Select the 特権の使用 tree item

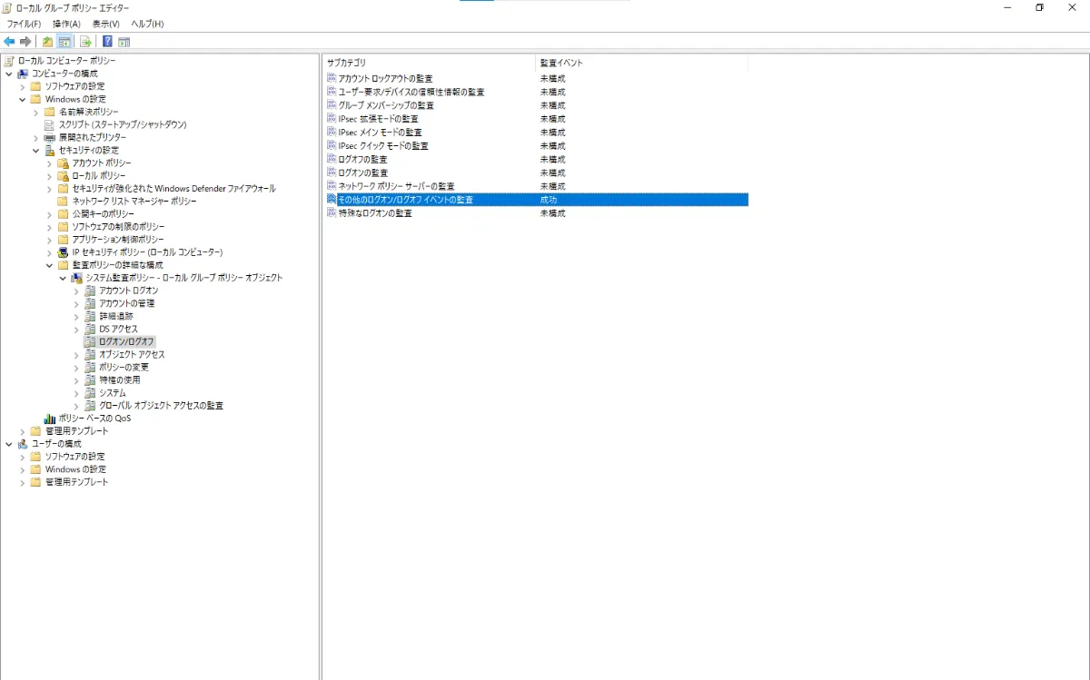pyautogui.click(x=120, y=380)
